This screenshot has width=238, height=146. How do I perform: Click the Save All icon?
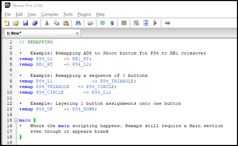pos(35,23)
